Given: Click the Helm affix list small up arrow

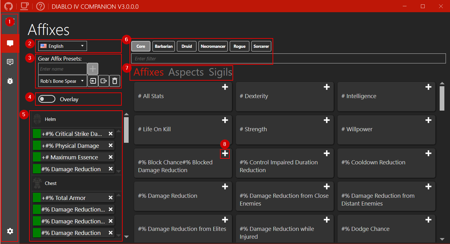Looking at the screenshot, I should (118, 131).
